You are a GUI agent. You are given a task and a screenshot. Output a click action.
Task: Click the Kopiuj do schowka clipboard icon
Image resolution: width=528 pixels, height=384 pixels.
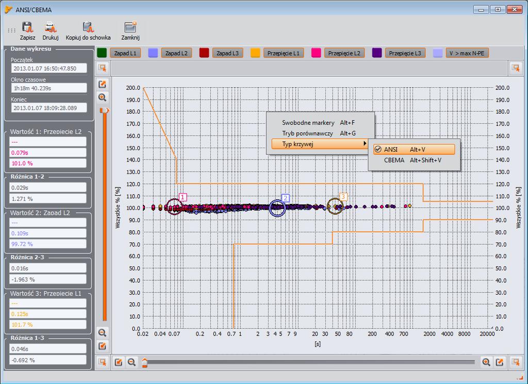point(88,27)
